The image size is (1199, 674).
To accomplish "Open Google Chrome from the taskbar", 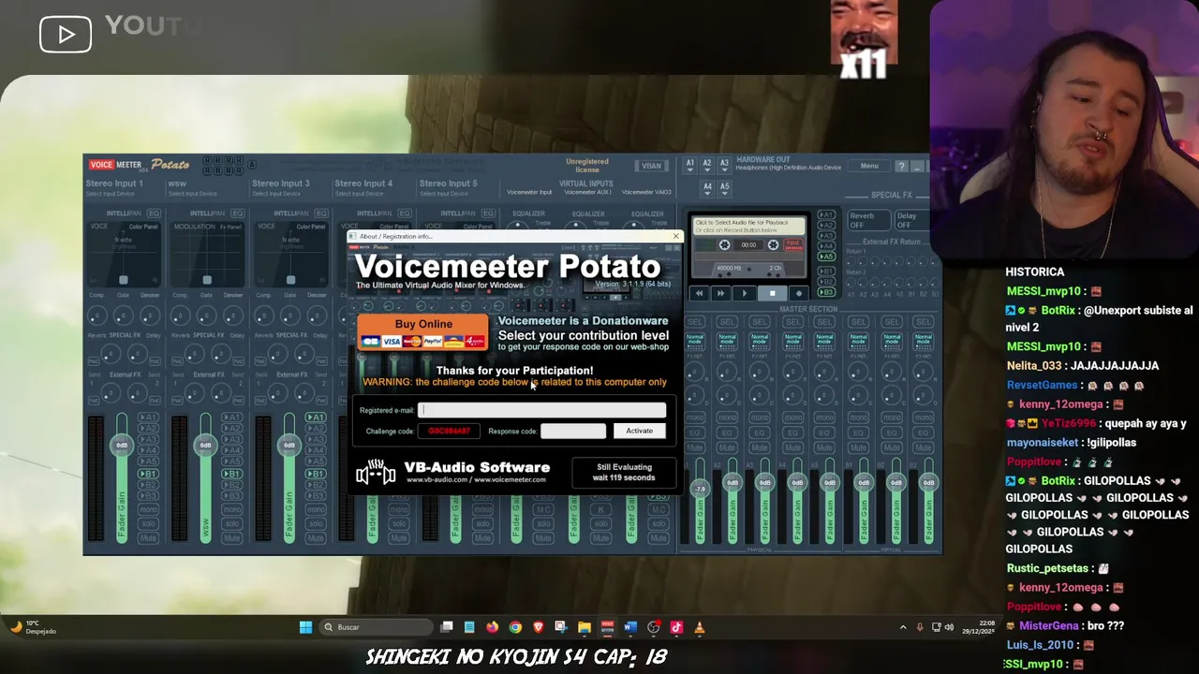I will click(x=515, y=627).
